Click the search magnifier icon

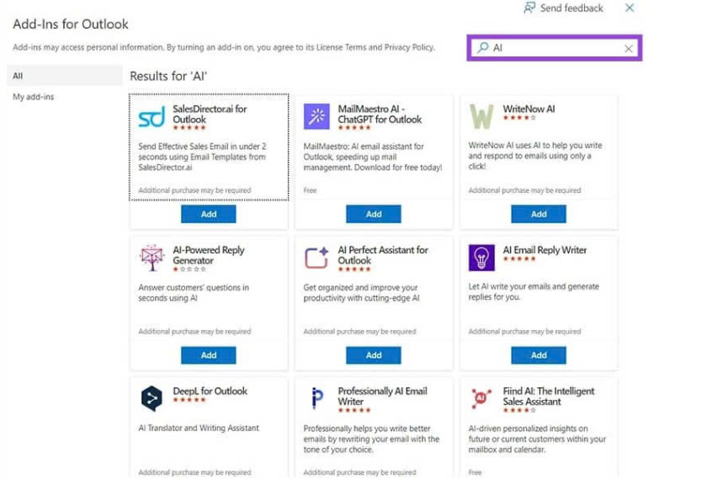click(482, 48)
